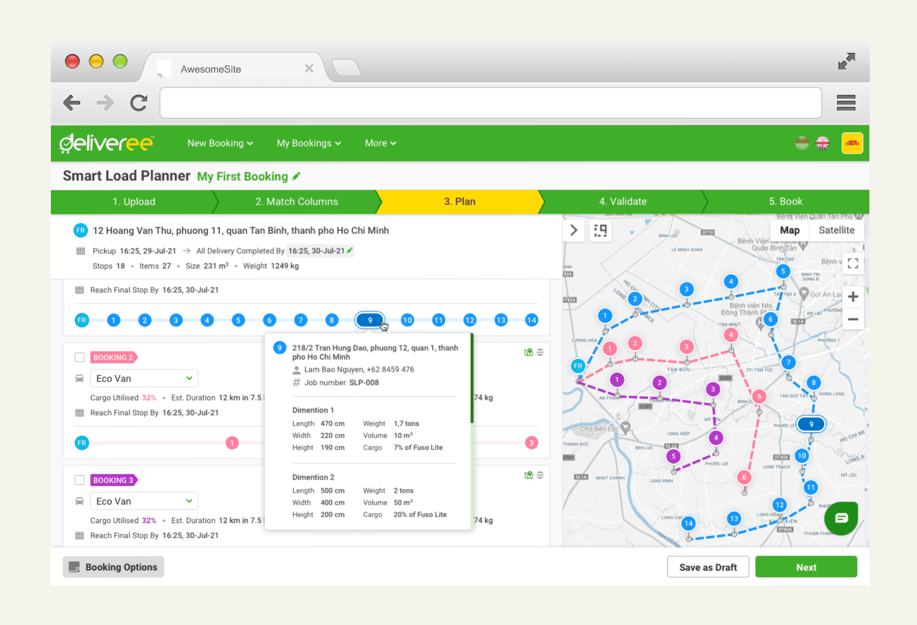Click the map route icon for Booking 2
Image resolution: width=917 pixels, height=625 pixels.
click(x=528, y=352)
